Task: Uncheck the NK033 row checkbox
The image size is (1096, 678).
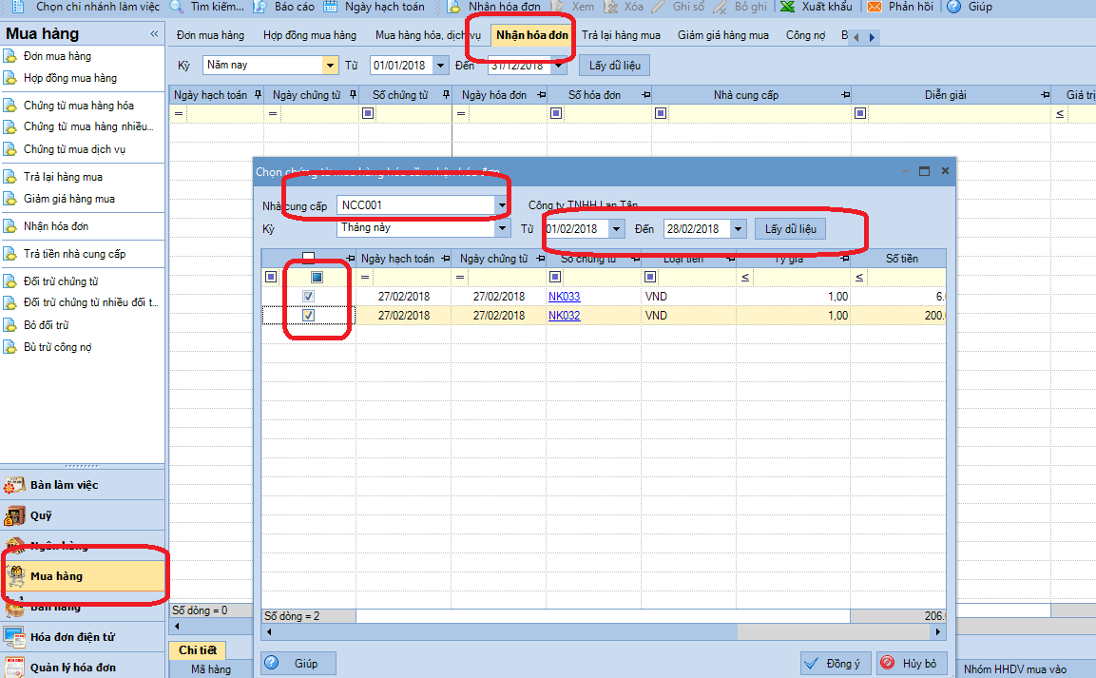Action: 308,297
